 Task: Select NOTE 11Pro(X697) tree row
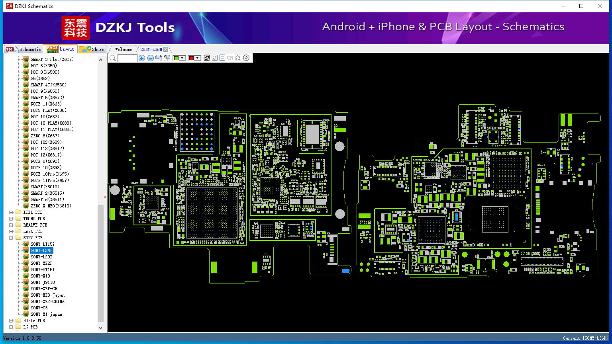click(50, 180)
